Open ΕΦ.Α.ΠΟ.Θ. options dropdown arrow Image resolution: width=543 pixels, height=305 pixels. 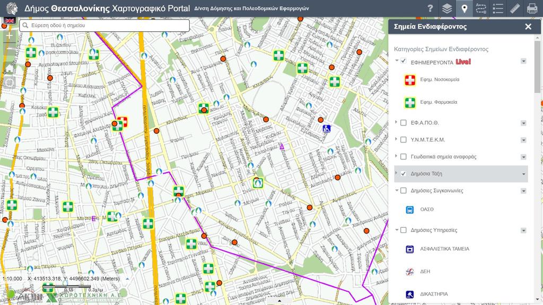point(523,123)
